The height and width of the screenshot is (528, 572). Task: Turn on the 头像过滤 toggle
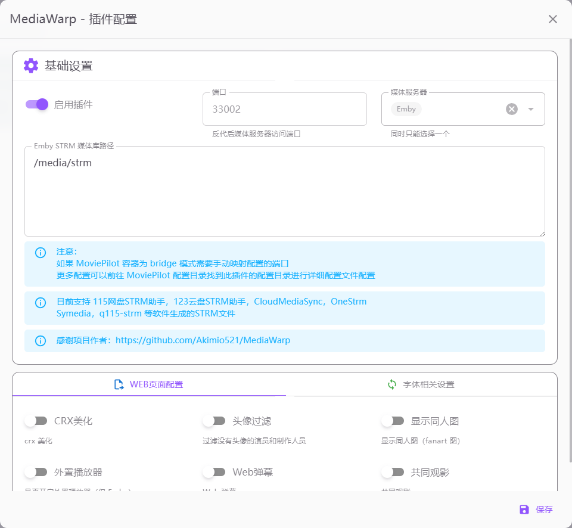(214, 421)
